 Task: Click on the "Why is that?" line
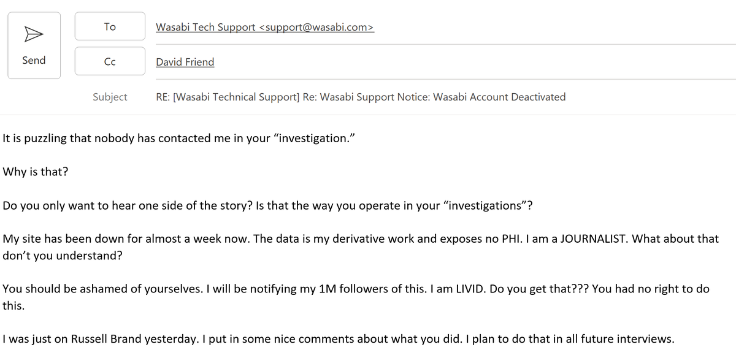pyautogui.click(x=36, y=172)
